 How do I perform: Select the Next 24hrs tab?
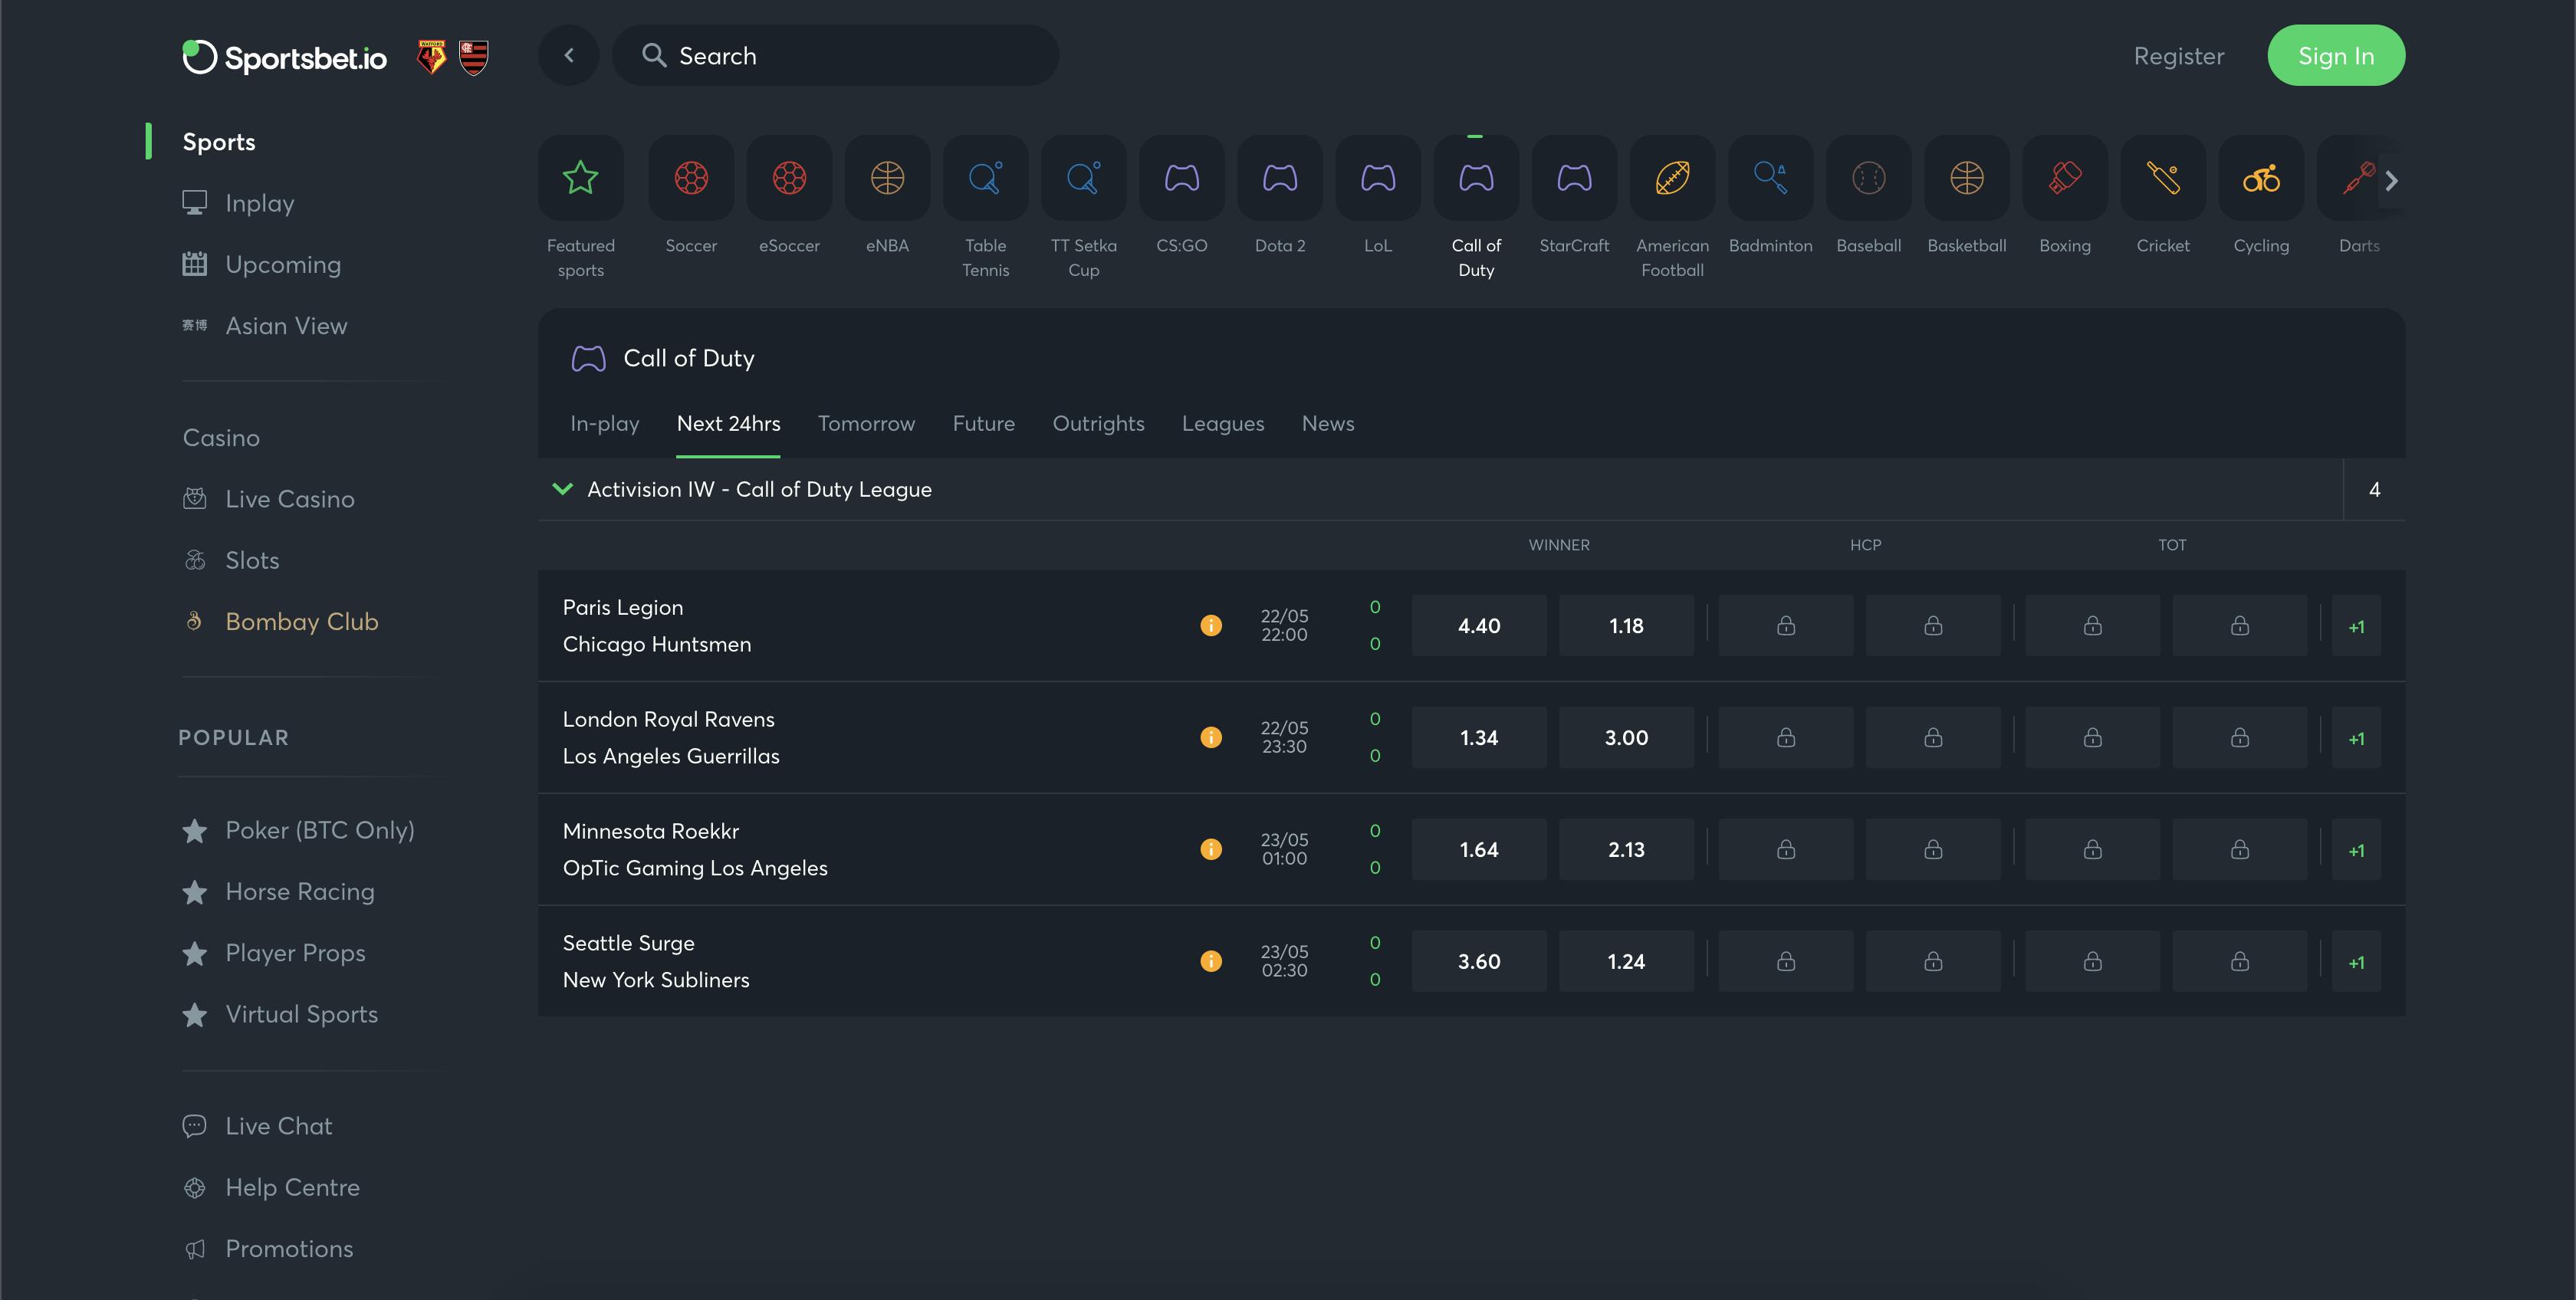tap(728, 423)
